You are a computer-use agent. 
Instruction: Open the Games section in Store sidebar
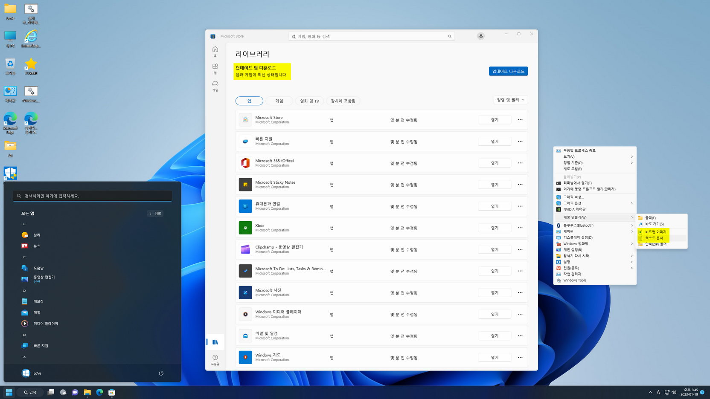[215, 86]
